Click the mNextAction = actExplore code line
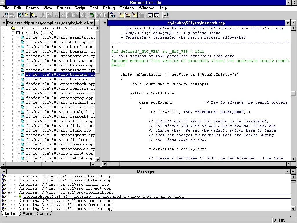 (177, 149)
